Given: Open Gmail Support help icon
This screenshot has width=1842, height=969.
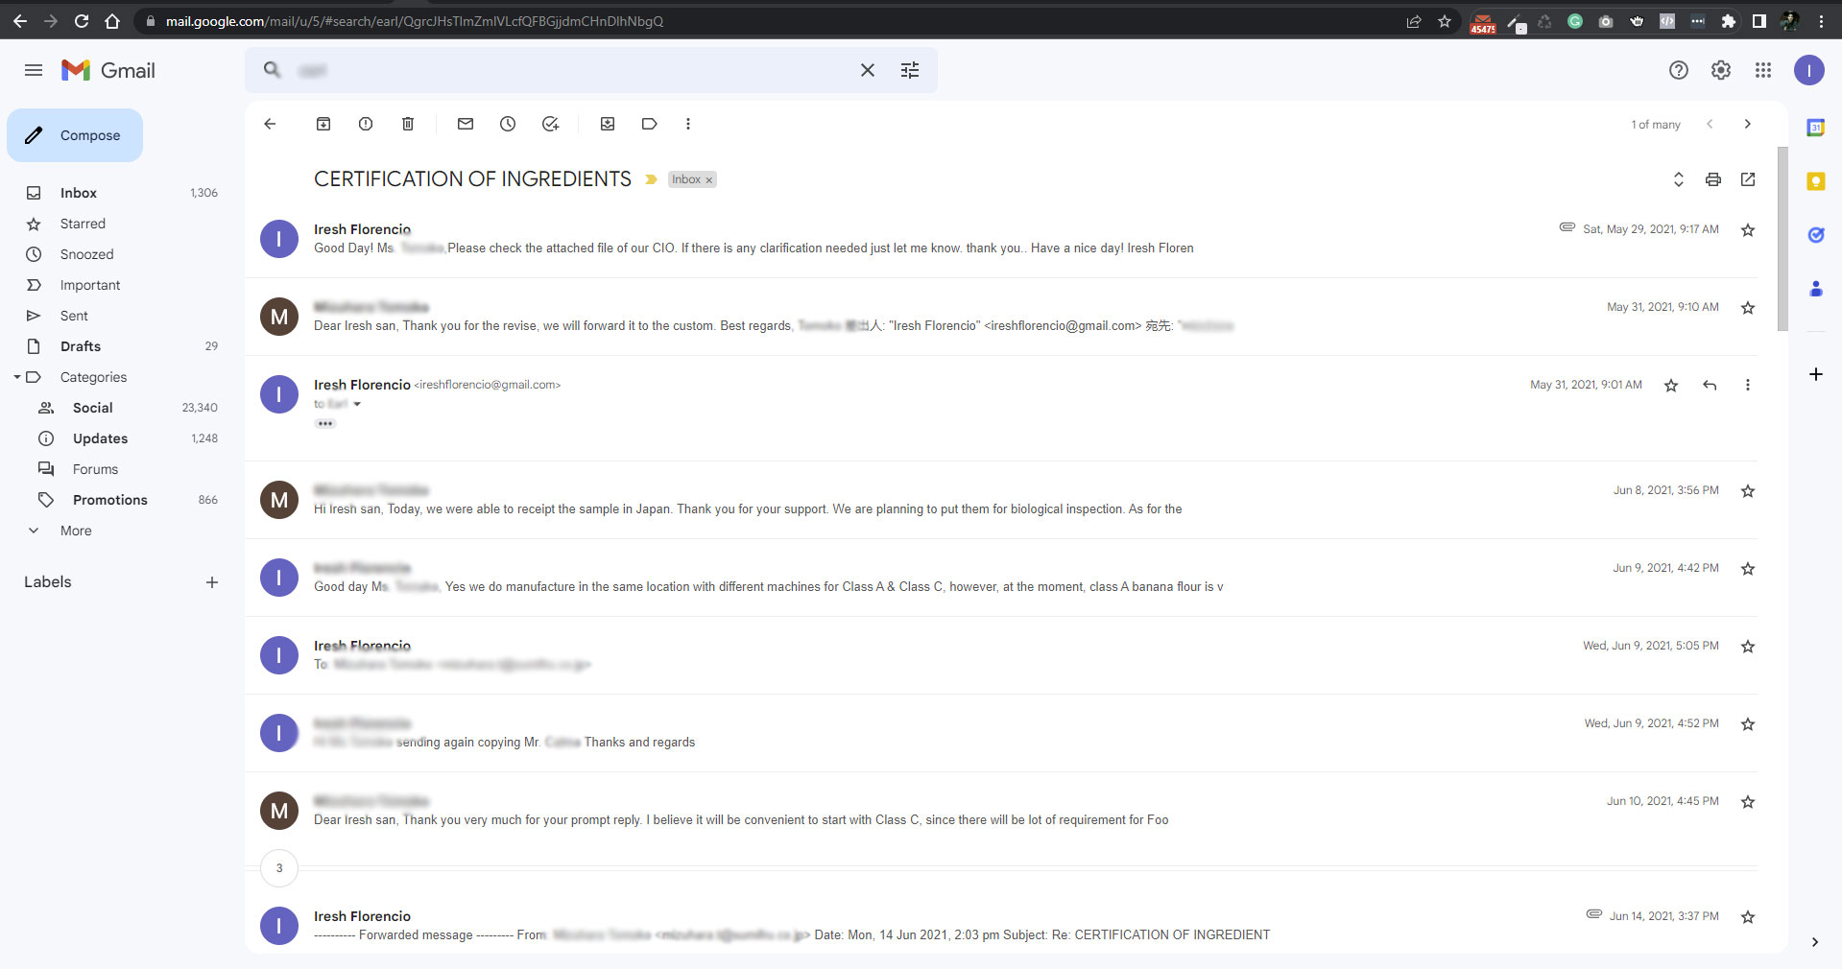Looking at the screenshot, I should click(x=1679, y=70).
